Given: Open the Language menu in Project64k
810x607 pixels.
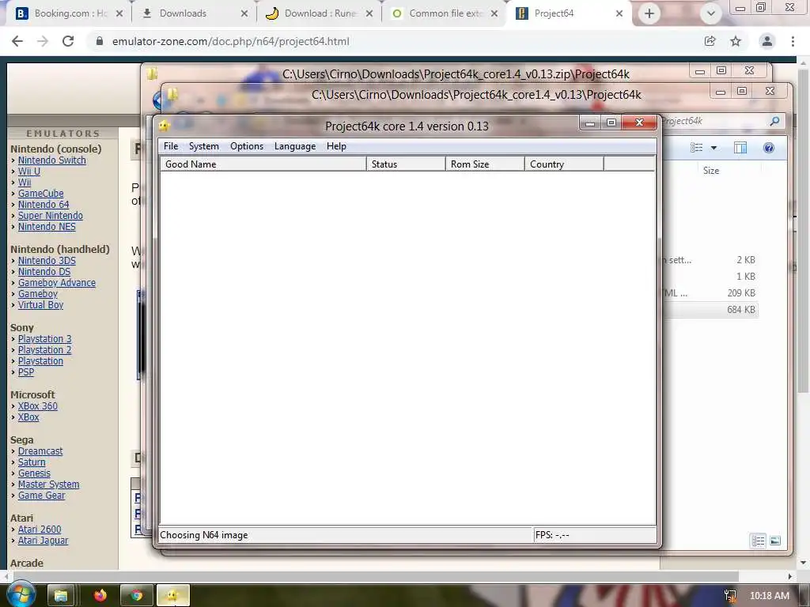Looking at the screenshot, I should coord(295,146).
